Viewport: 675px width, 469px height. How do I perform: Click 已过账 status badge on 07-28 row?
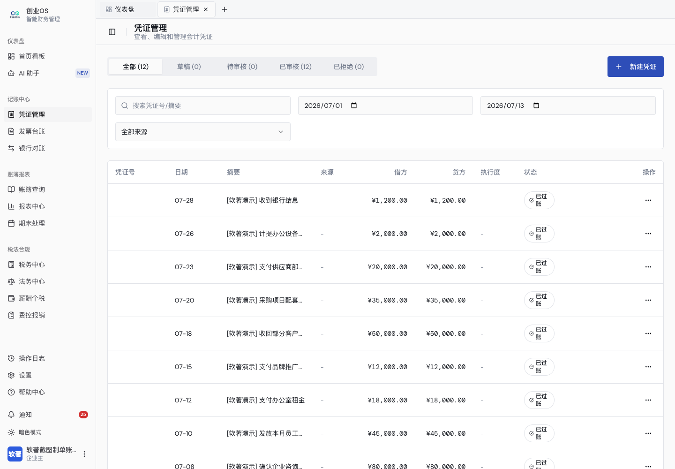[x=539, y=200]
